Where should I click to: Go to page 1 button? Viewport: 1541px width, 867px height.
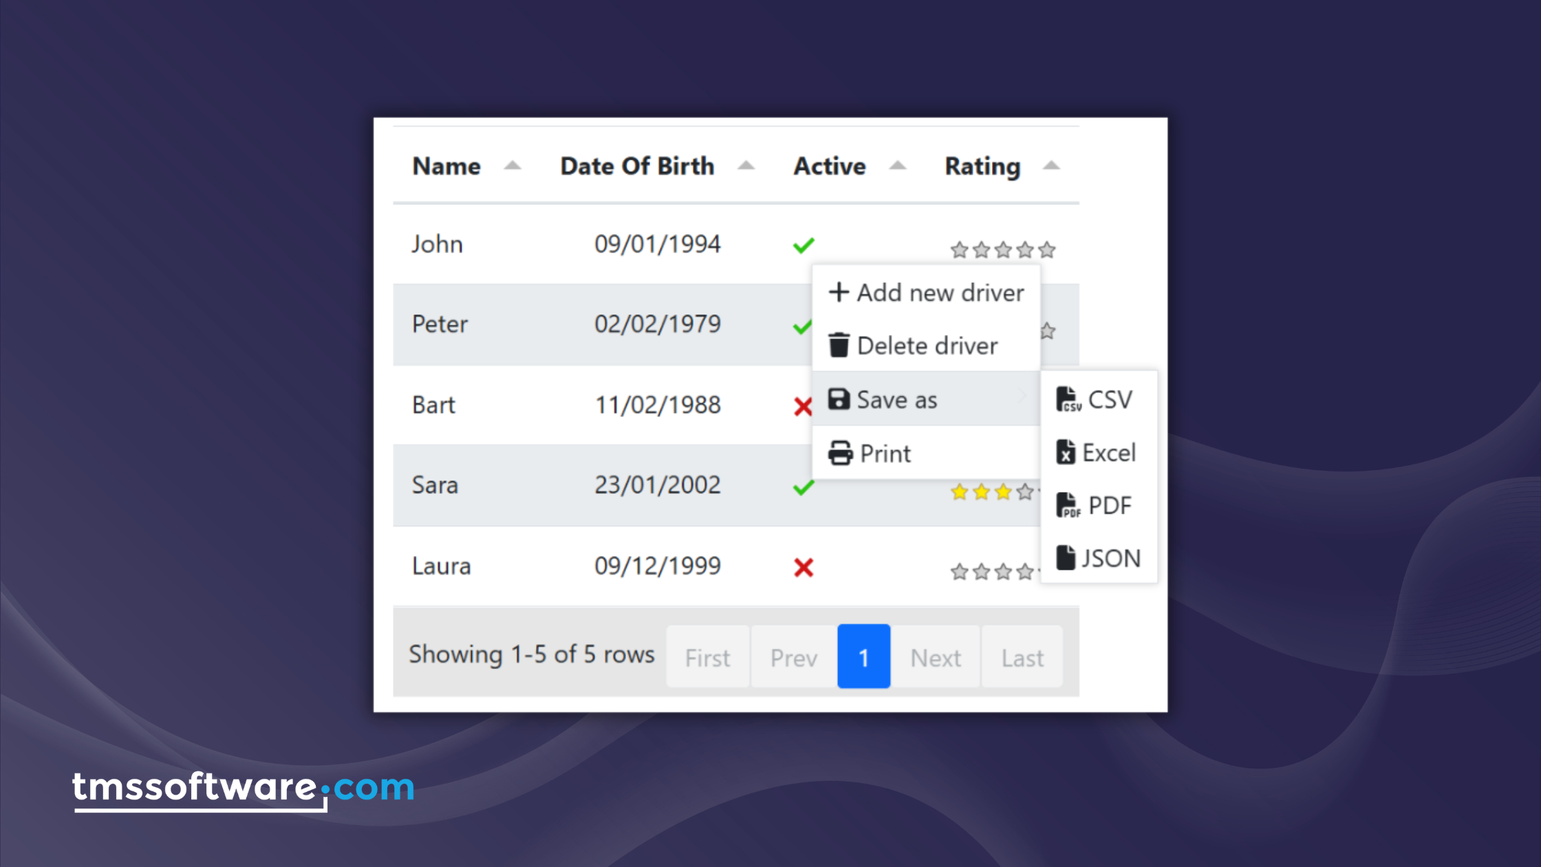(863, 656)
